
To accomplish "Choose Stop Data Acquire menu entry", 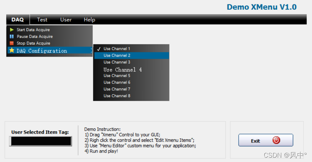I will [50, 43].
